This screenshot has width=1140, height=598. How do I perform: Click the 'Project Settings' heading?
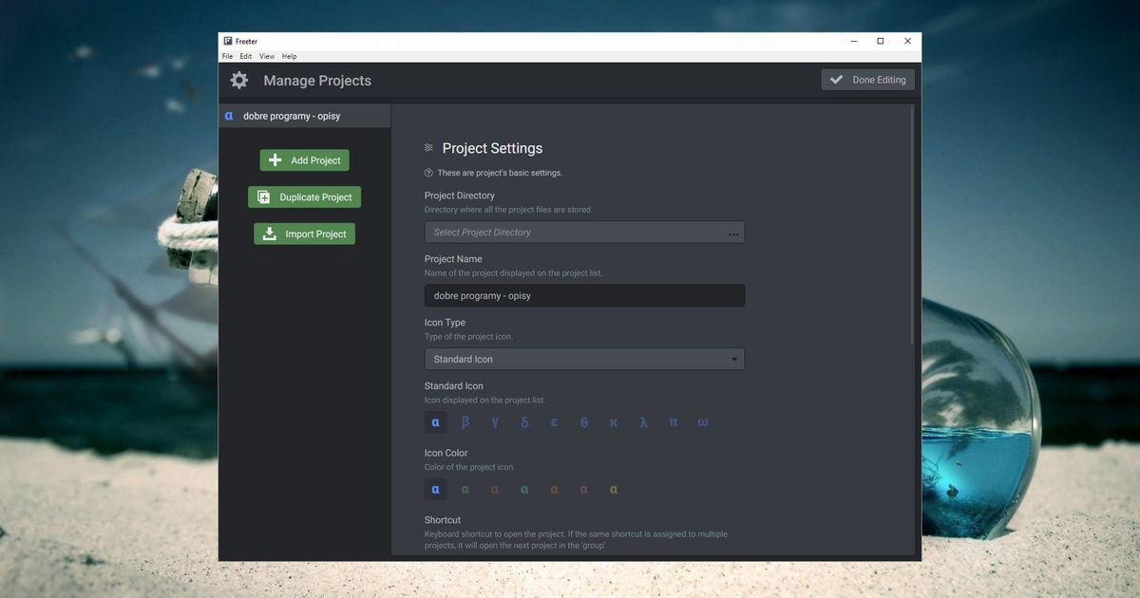[492, 148]
